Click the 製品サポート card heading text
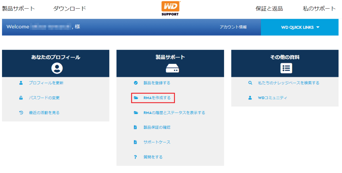Viewport: 342px width, 173px height. click(170, 57)
